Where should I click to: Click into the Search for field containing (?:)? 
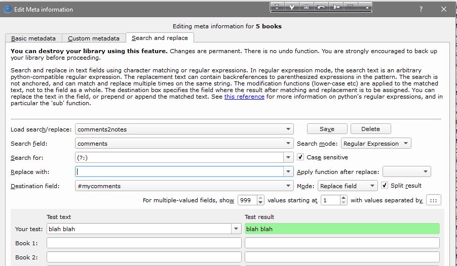tap(179, 157)
